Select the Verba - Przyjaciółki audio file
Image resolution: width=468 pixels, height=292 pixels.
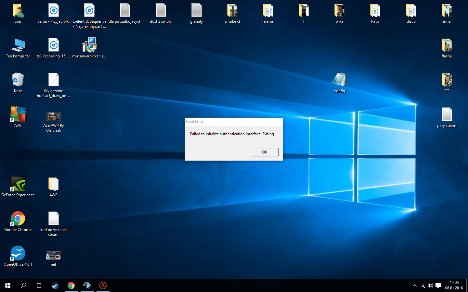pos(54,14)
